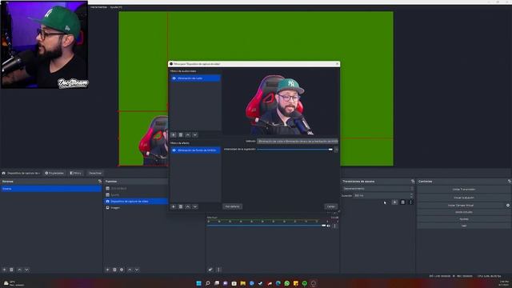Select Escena in the Escenas list
512x288 pixels.
click(51, 189)
